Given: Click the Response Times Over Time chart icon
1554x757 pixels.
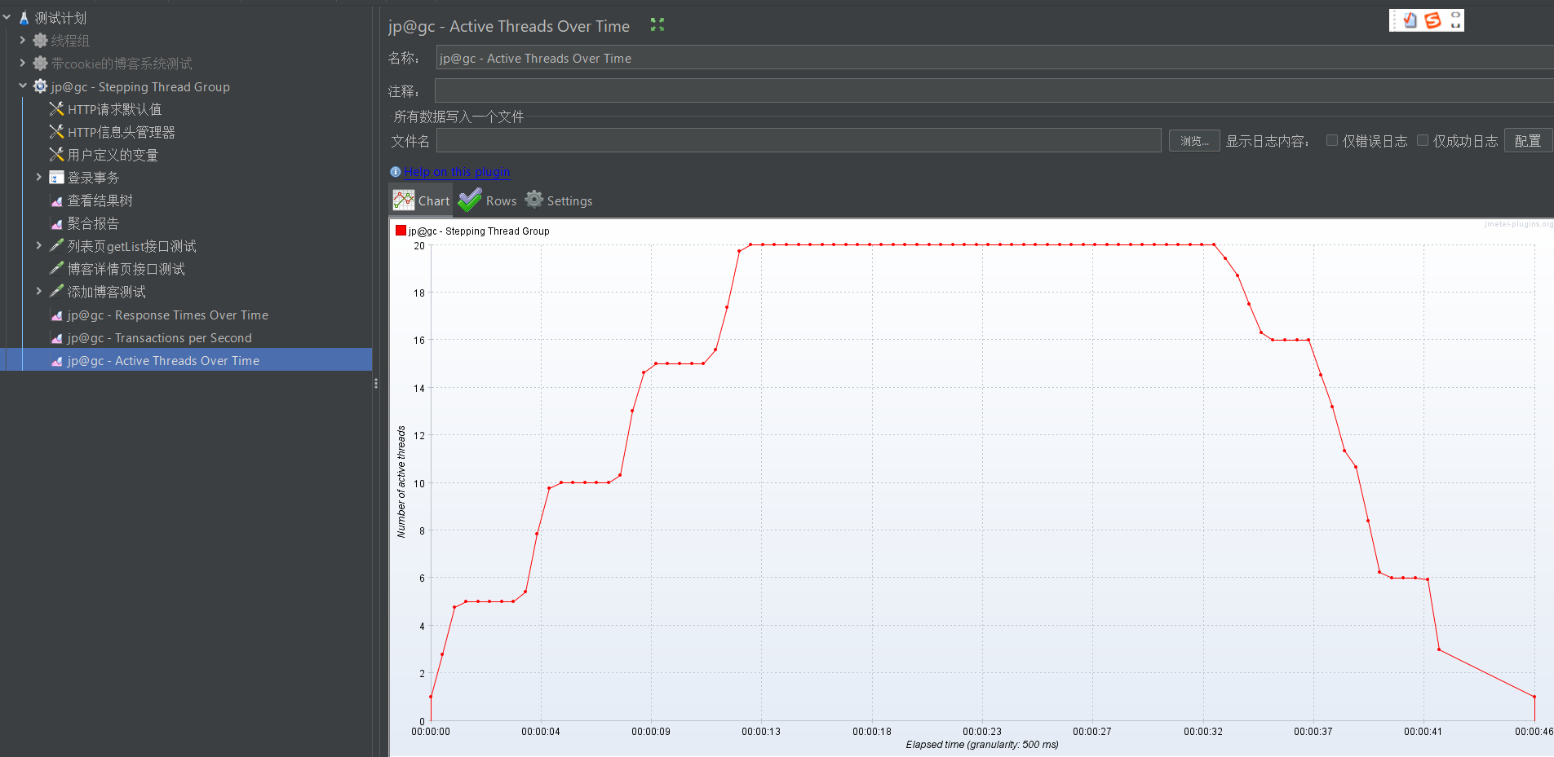Looking at the screenshot, I should (x=56, y=315).
